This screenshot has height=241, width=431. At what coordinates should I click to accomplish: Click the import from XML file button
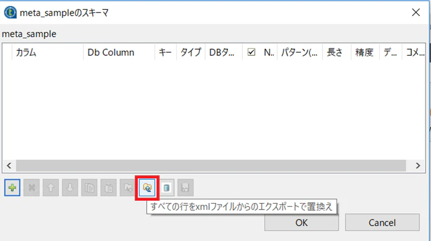(x=147, y=188)
